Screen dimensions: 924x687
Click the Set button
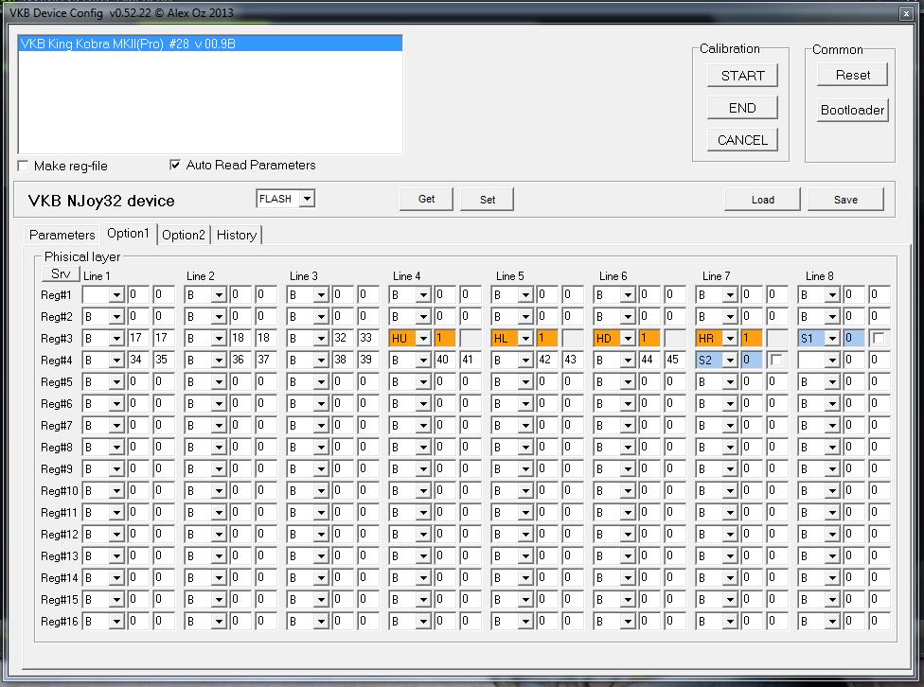[x=488, y=199]
